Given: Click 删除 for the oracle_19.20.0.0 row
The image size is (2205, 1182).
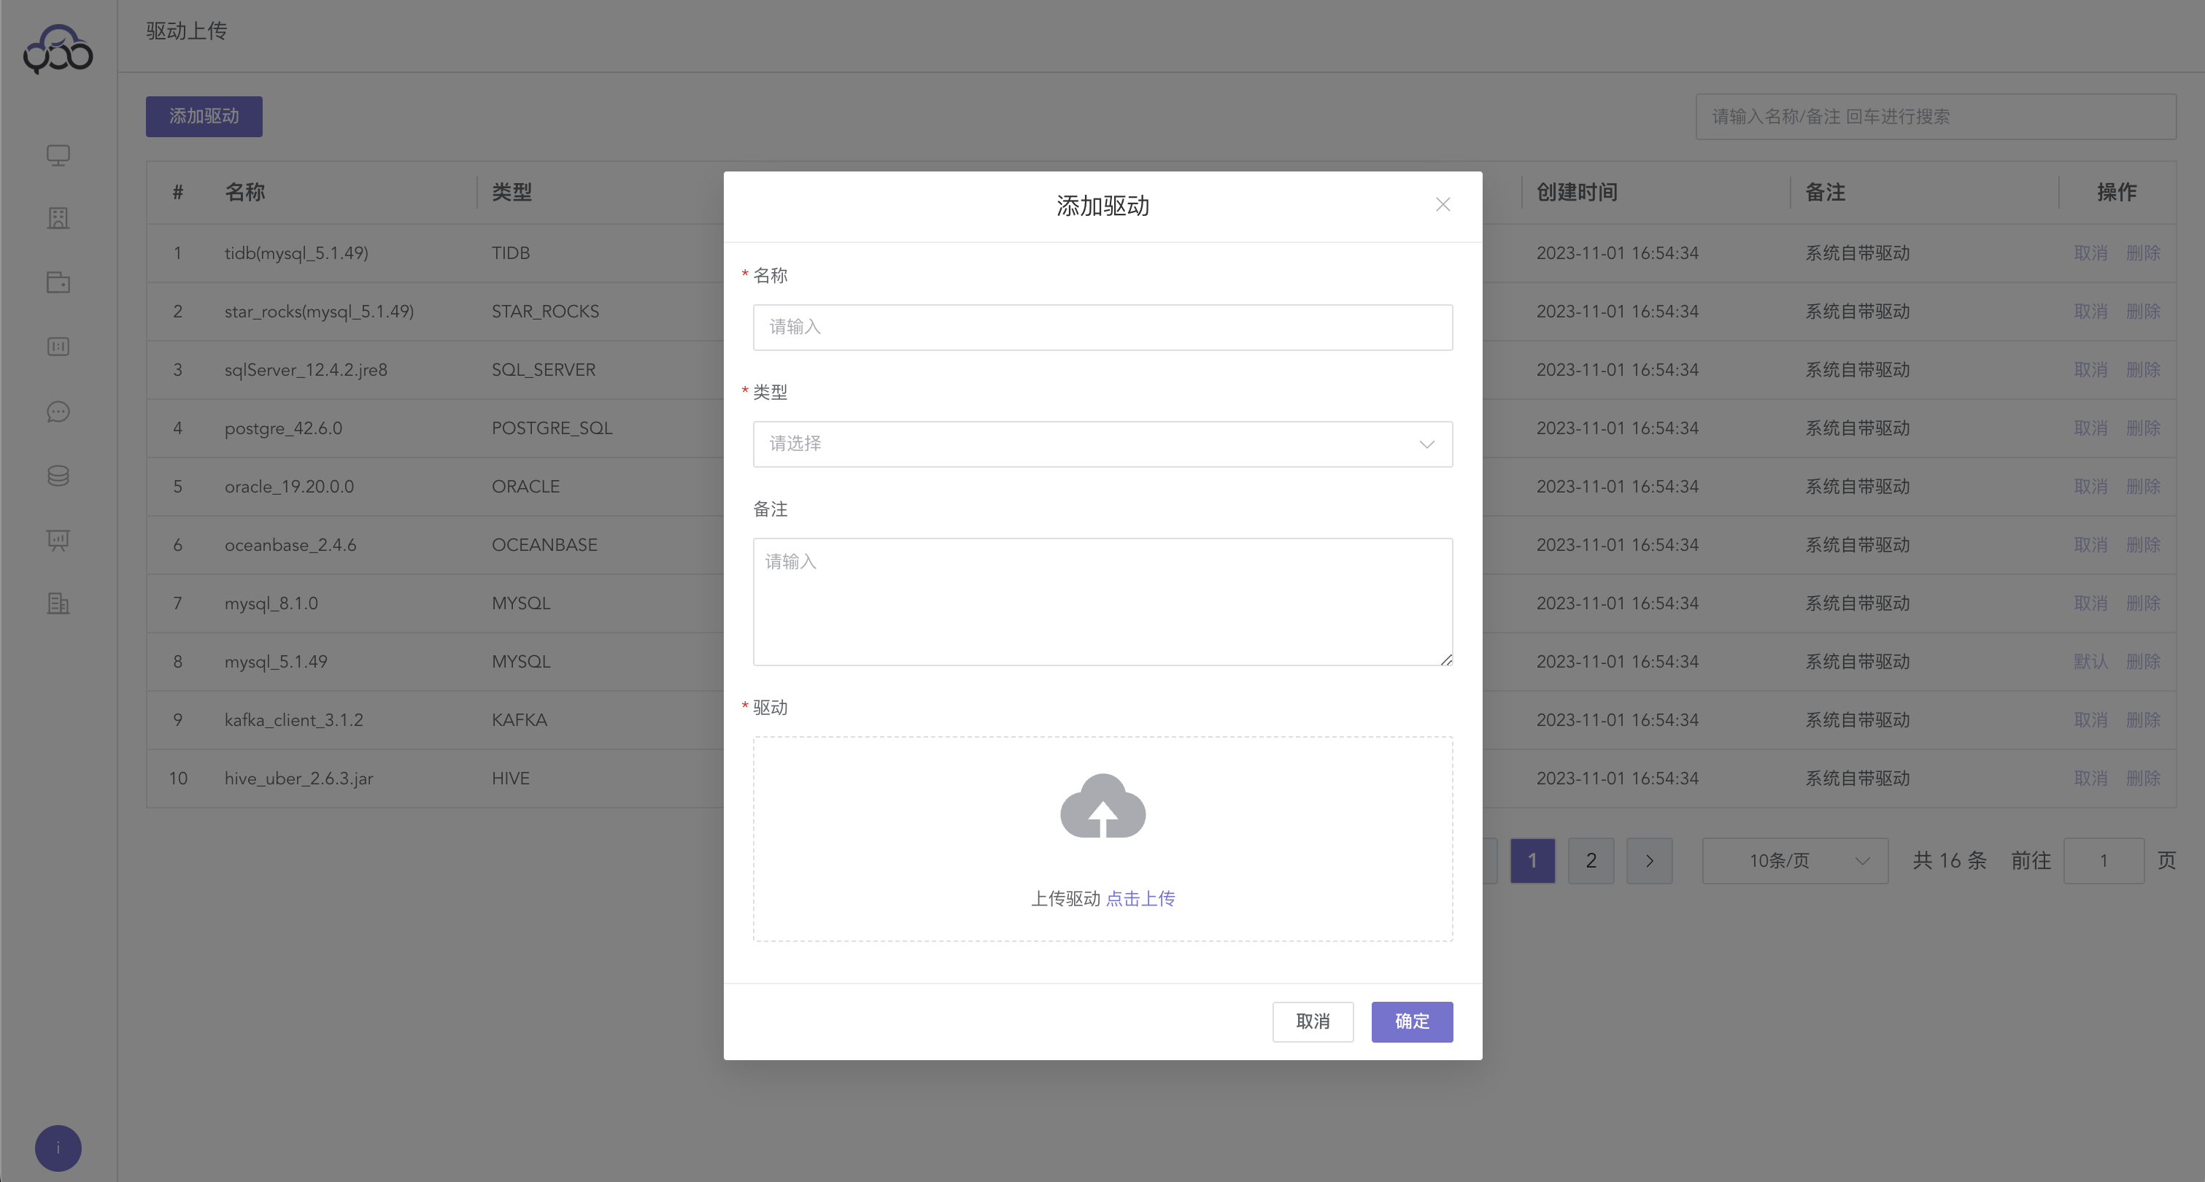Looking at the screenshot, I should pyautogui.click(x=2144, y=486).
